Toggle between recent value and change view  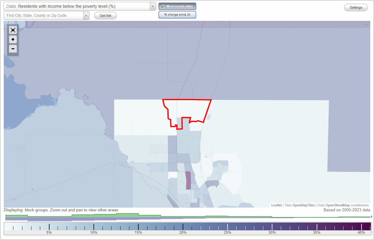click(x=177, y=14)
